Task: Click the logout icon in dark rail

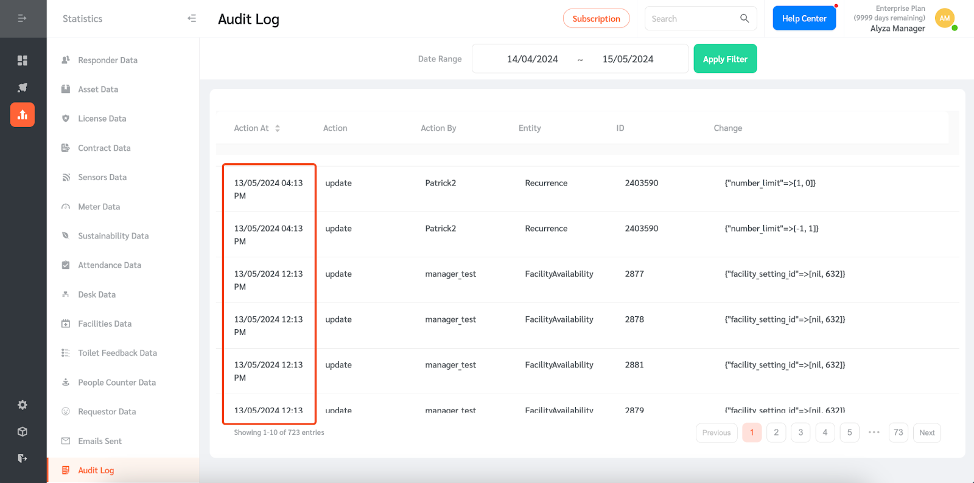Action: click(23, 458)
